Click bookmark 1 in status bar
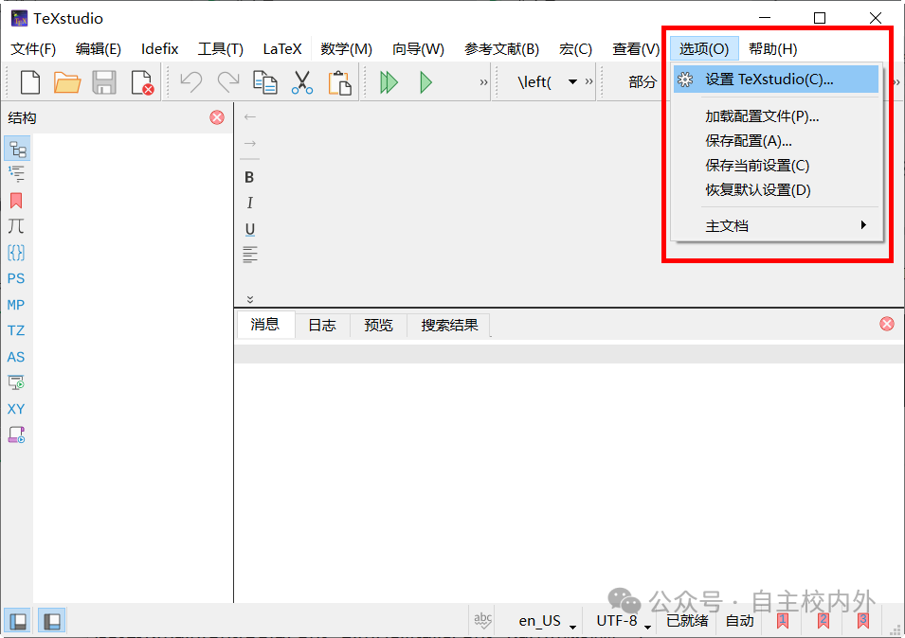Screen dimensions: 905x638 783,621
